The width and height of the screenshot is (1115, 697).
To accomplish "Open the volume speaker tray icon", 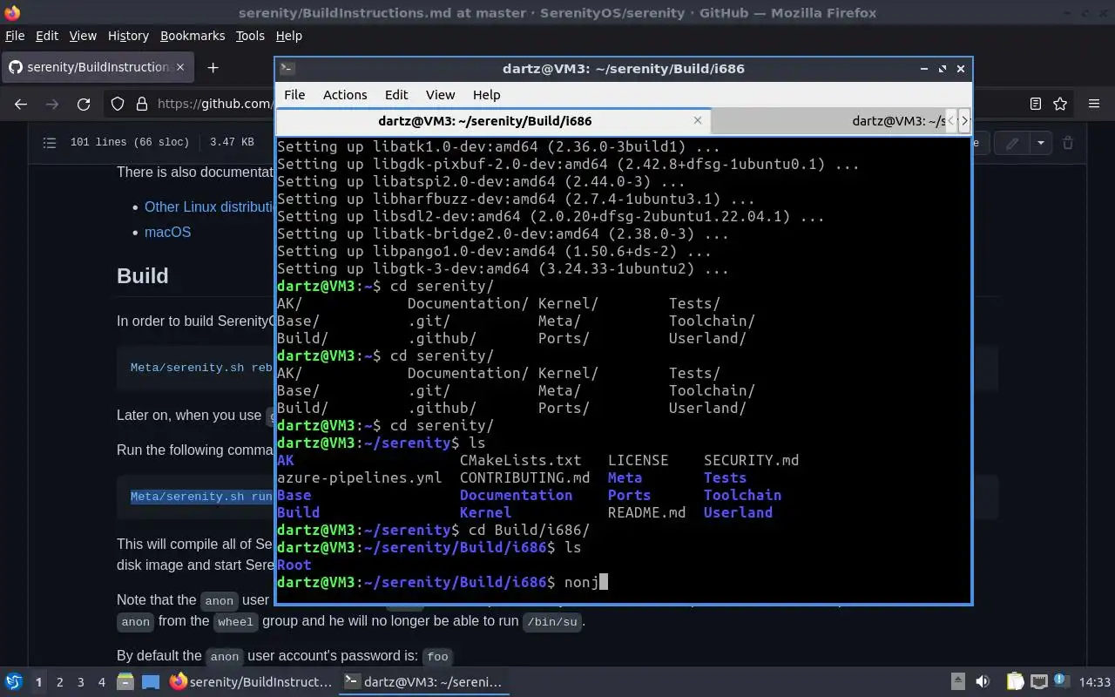I will (x=983, y=681).
